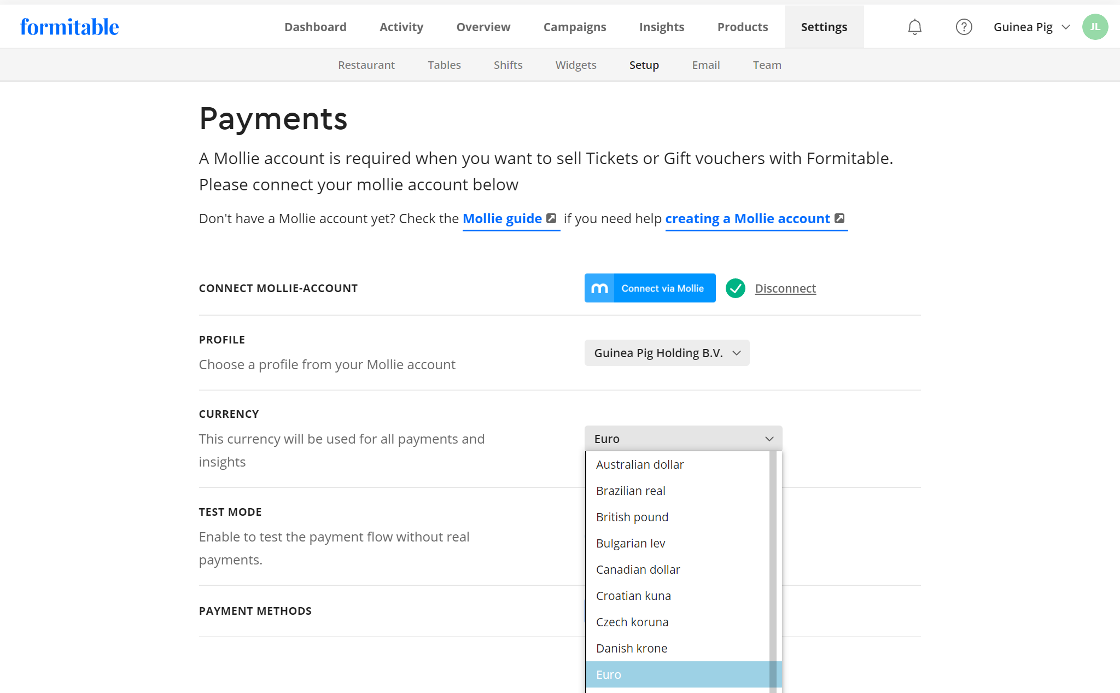Open the Insights tab

pos(661,27)
